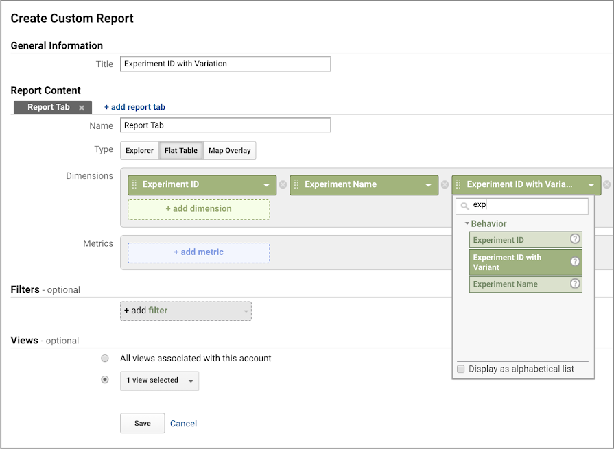Click the add report tab link
The image size is (614, 449).
click(134, 107)
